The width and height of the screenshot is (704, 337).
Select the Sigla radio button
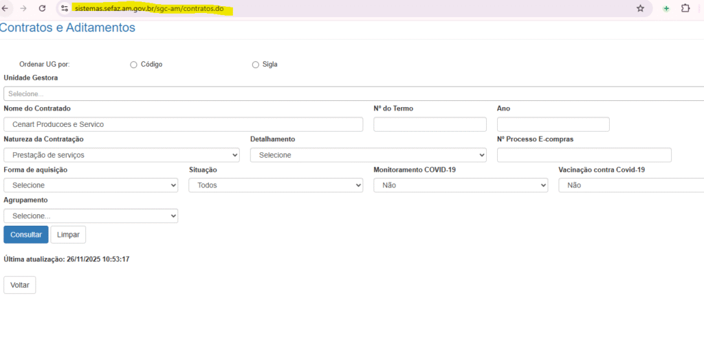point(256,65)
